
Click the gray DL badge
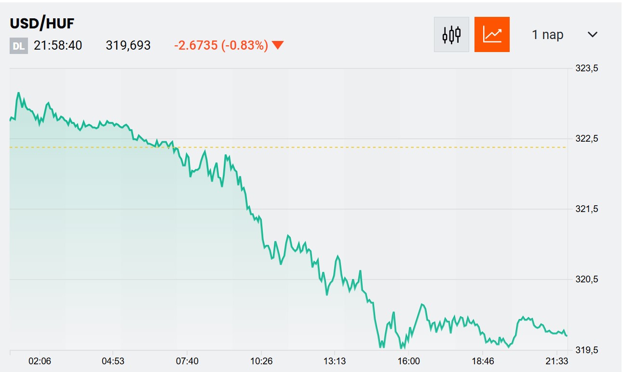pyautogui.click(x=19, y=46)
